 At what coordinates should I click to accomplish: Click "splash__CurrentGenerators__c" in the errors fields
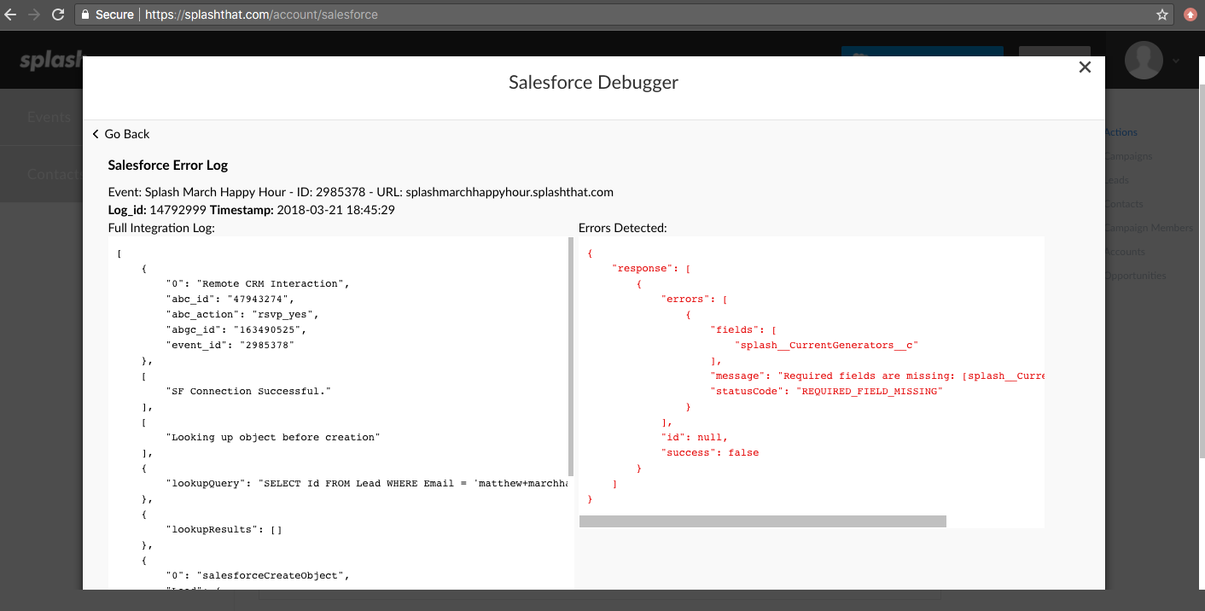(826, 346)
